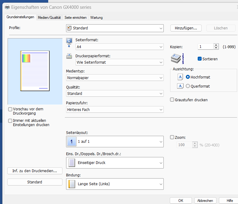Switch to the Grundeinstellungen tab
Image resolution: width=238 pixels, height=204 pixels.
pos(20,17)
